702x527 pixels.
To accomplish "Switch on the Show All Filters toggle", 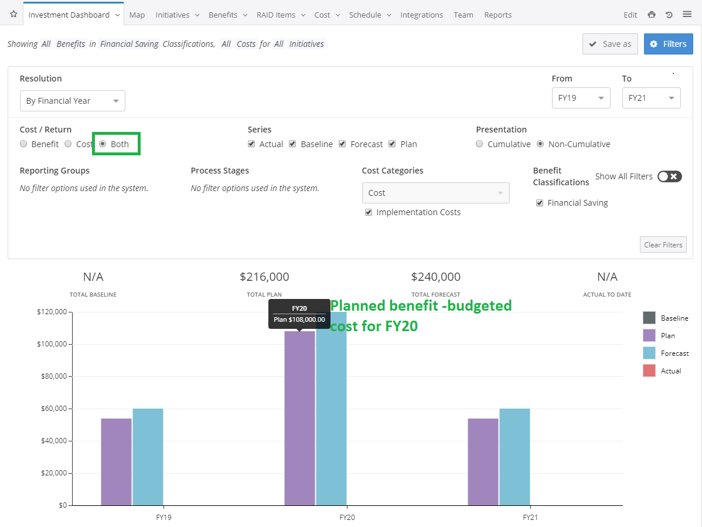I will [669, 176].
